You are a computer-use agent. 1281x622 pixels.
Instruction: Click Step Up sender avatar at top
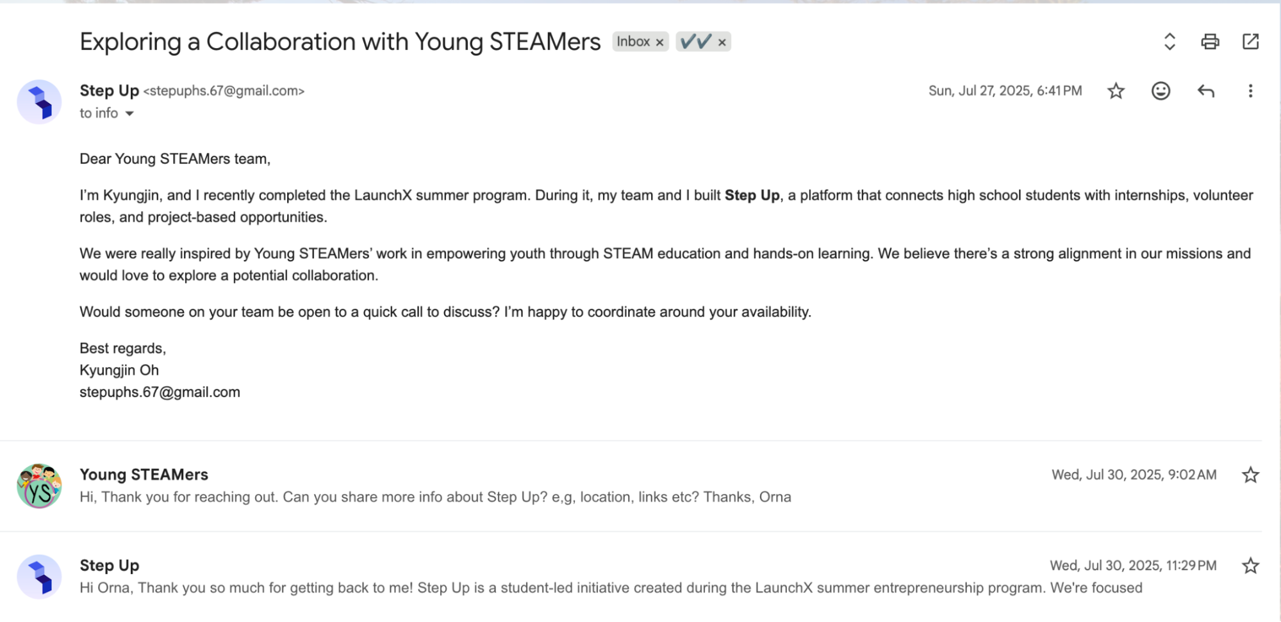39,102
